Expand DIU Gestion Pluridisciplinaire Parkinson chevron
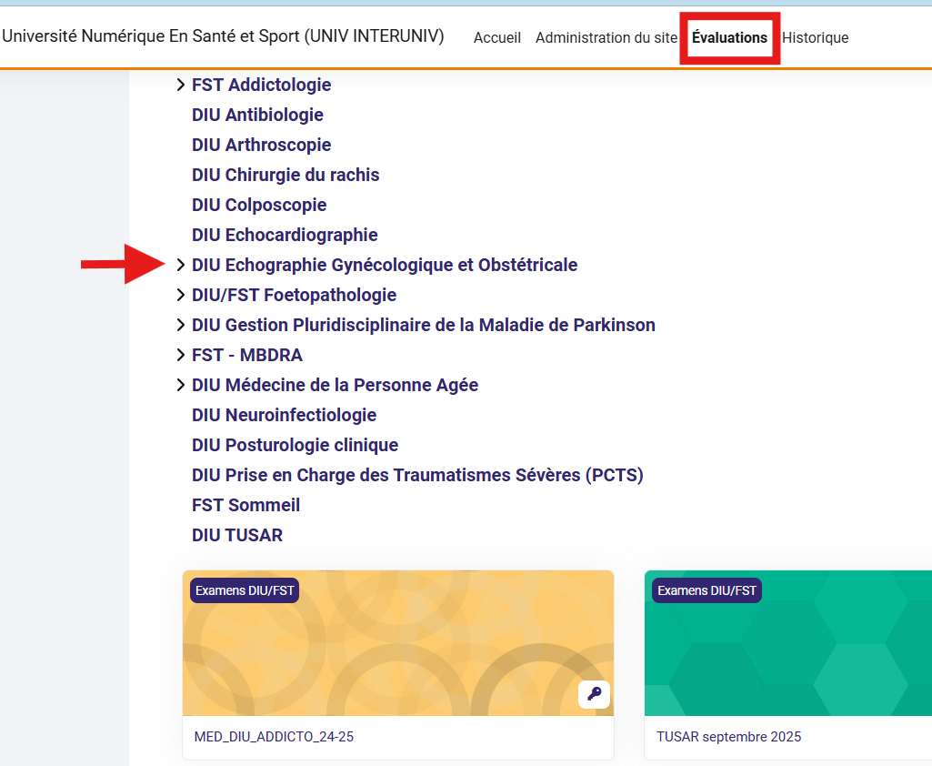932x766 pixels. coord(180,326)
